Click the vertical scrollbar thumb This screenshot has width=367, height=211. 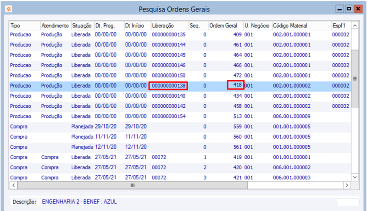[355, 78]
